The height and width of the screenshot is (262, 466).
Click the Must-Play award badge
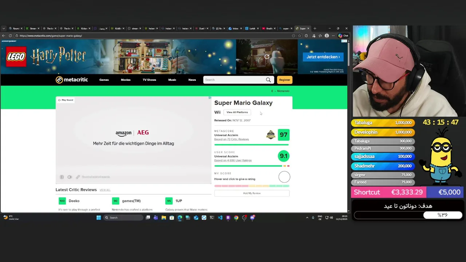(271, 135)
